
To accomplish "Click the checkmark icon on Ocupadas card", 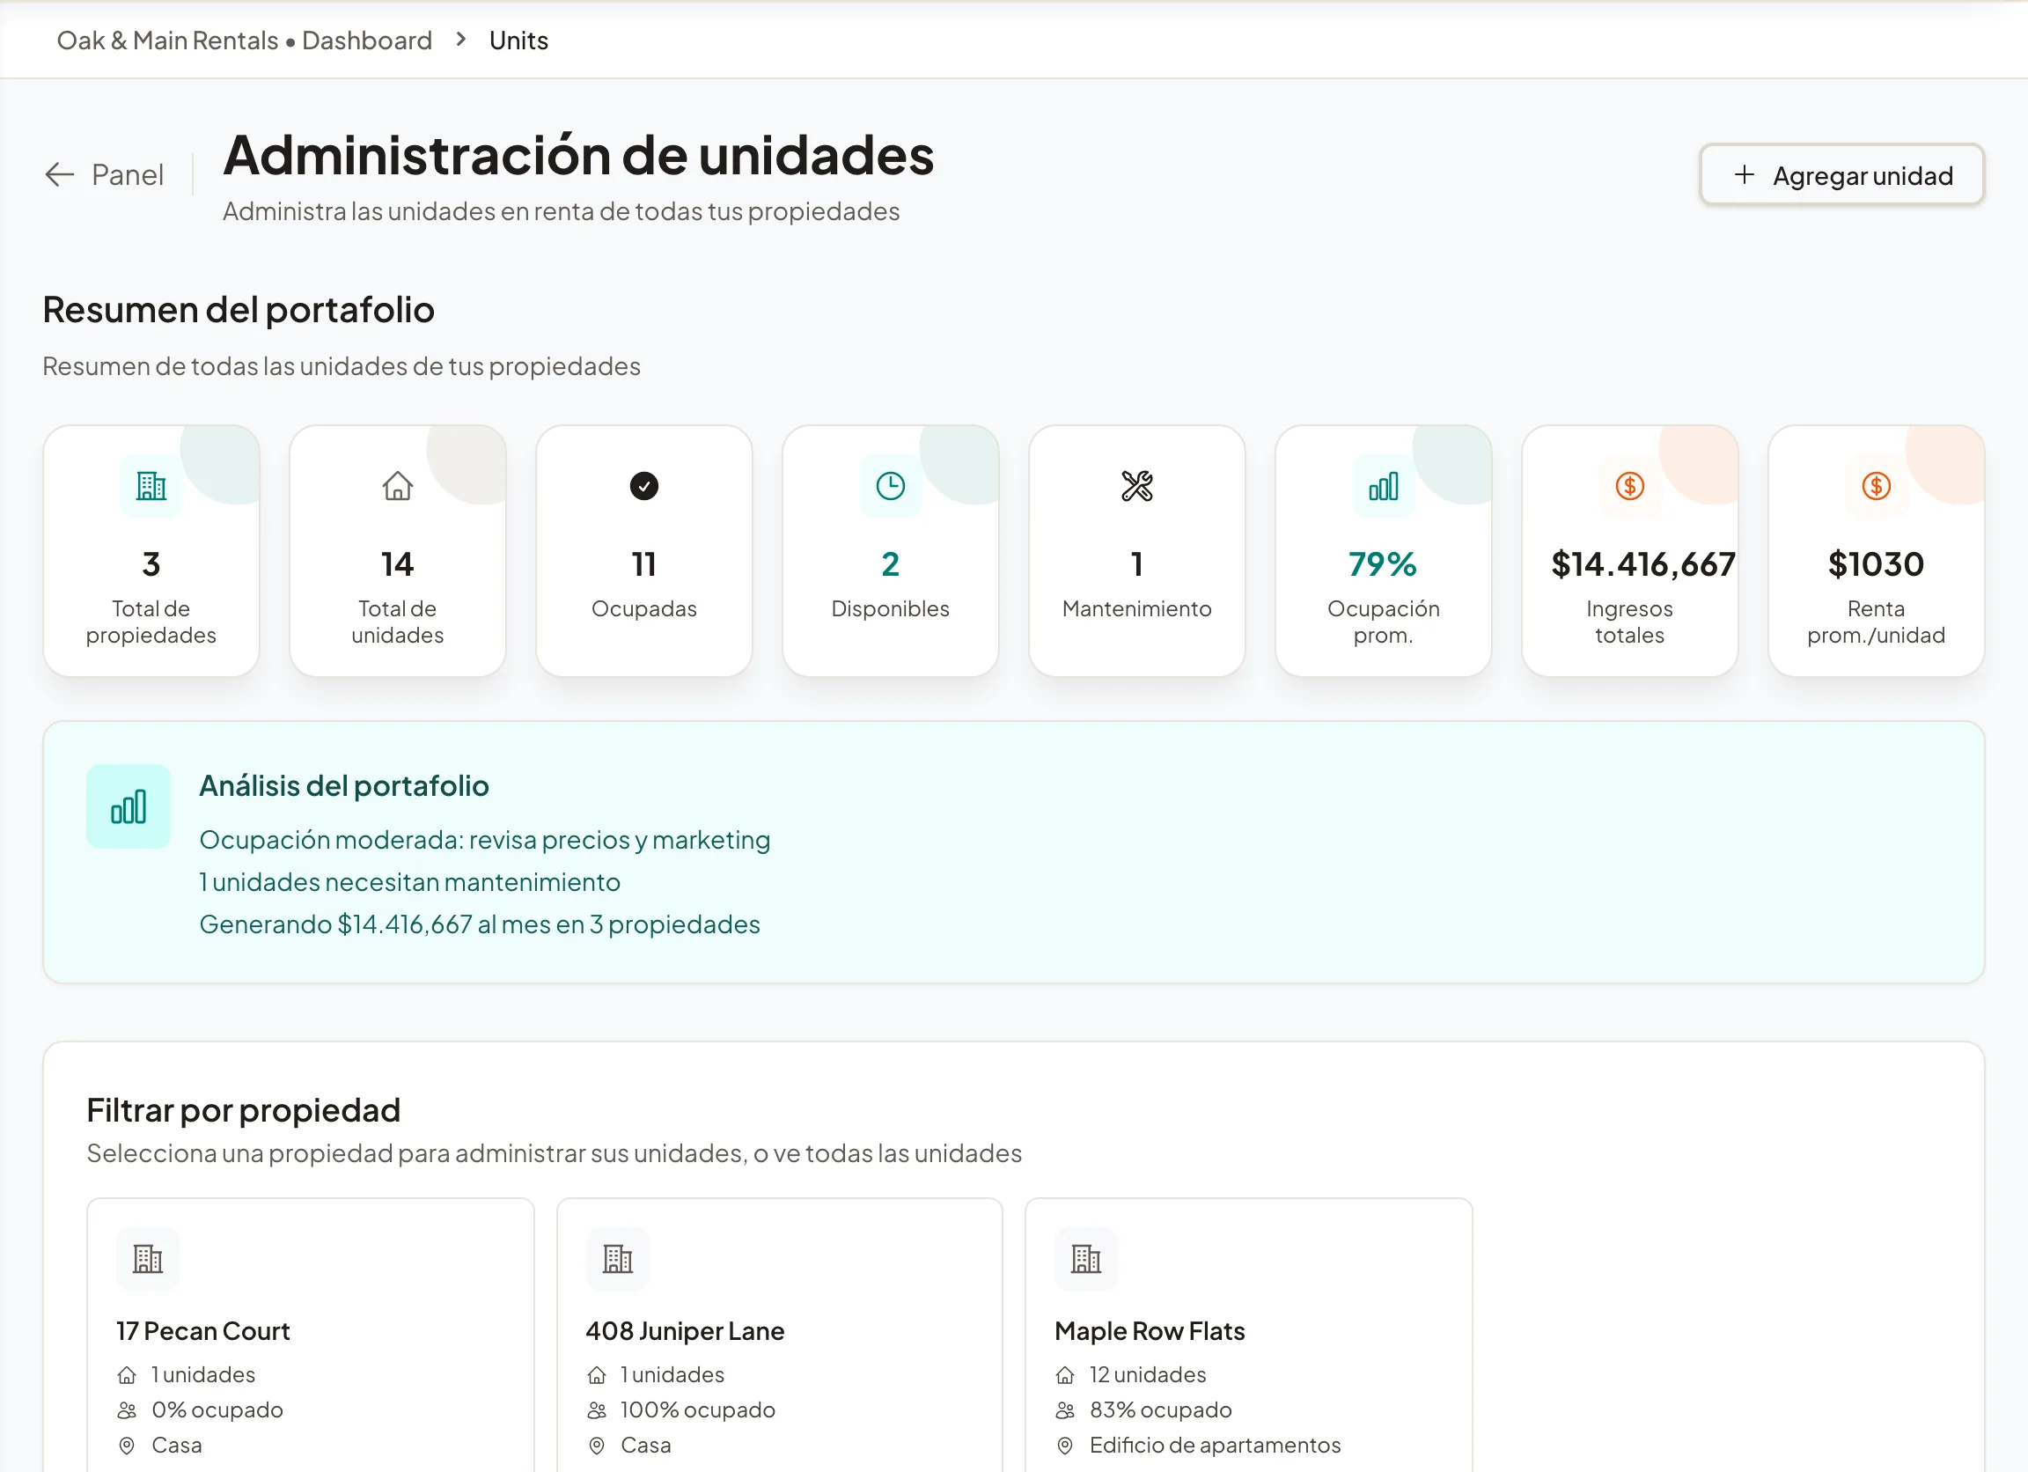I will coord(643,486).
